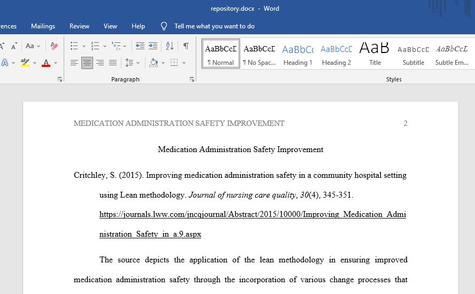Shrink the font size
This screenshot has height=294, width=475.
(x=14, y=47)
